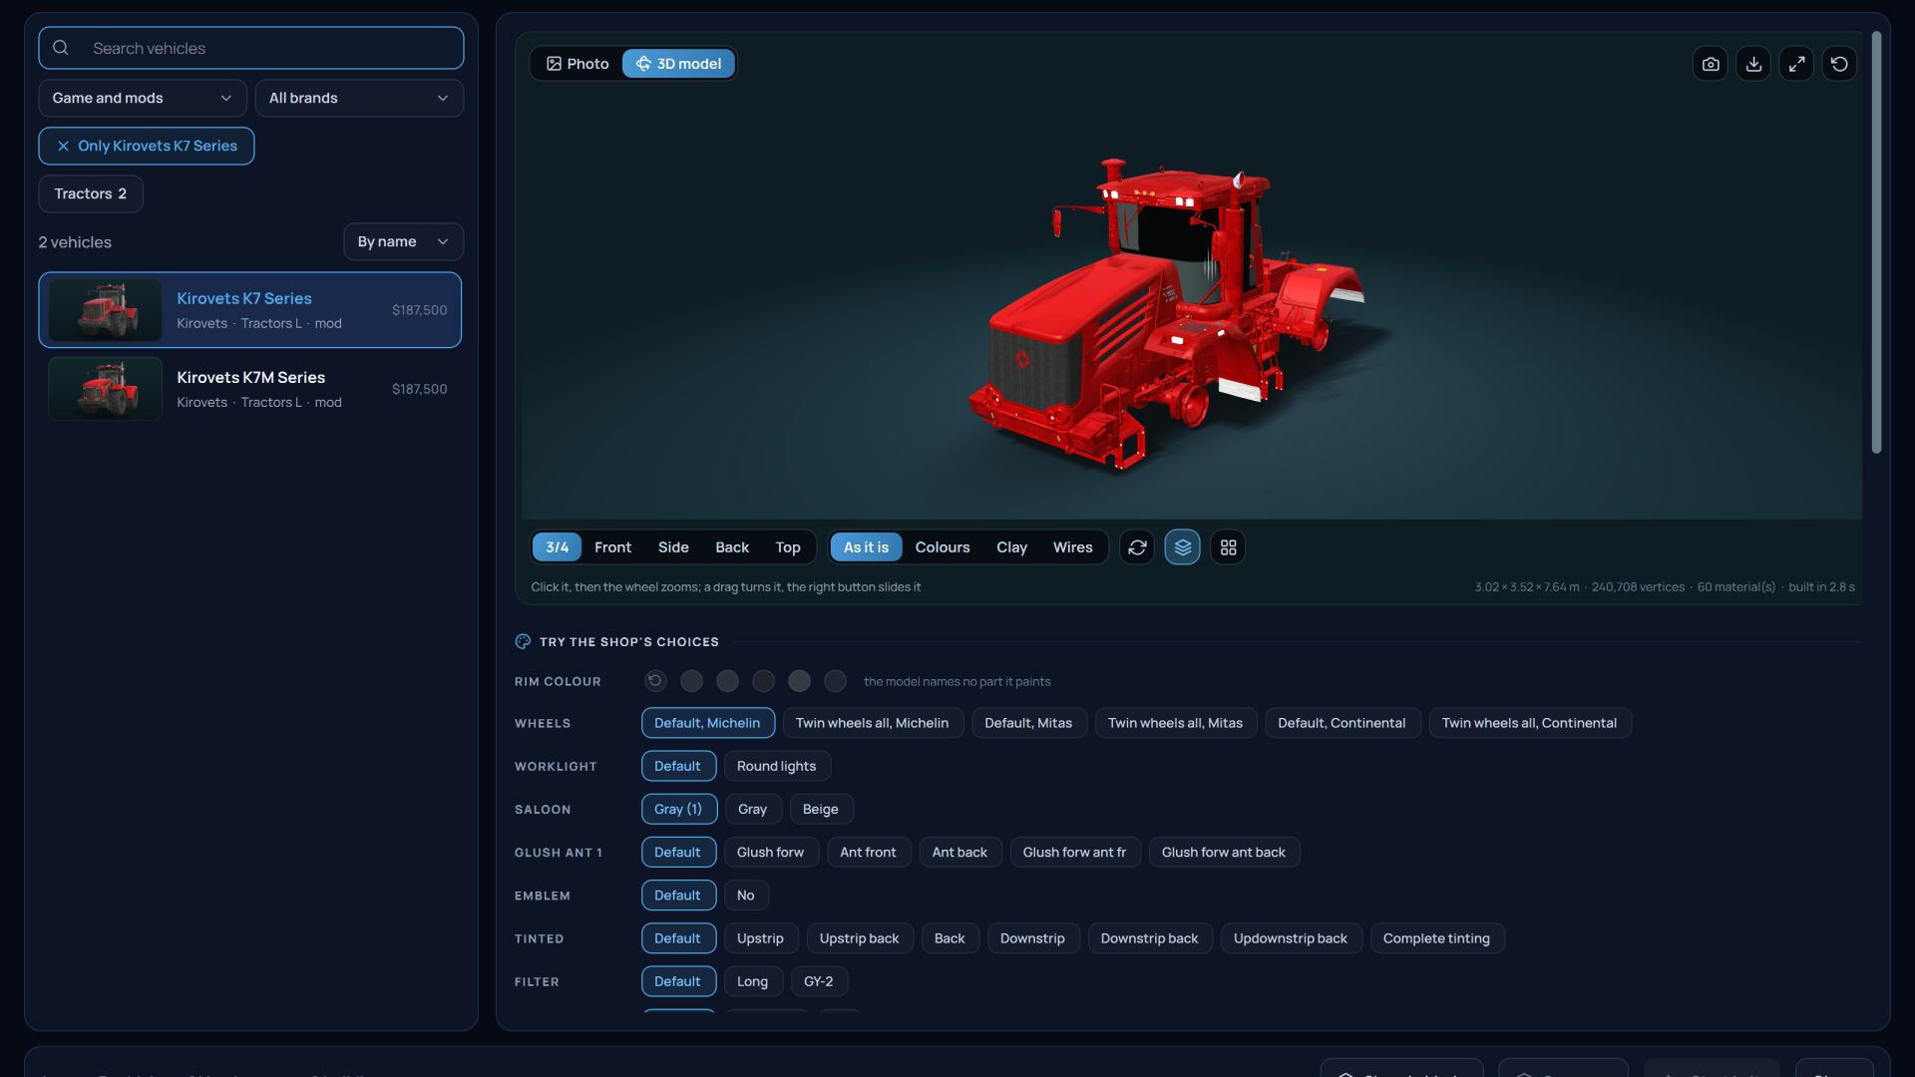Pick the last rim colour swatch

coord(836,681)
